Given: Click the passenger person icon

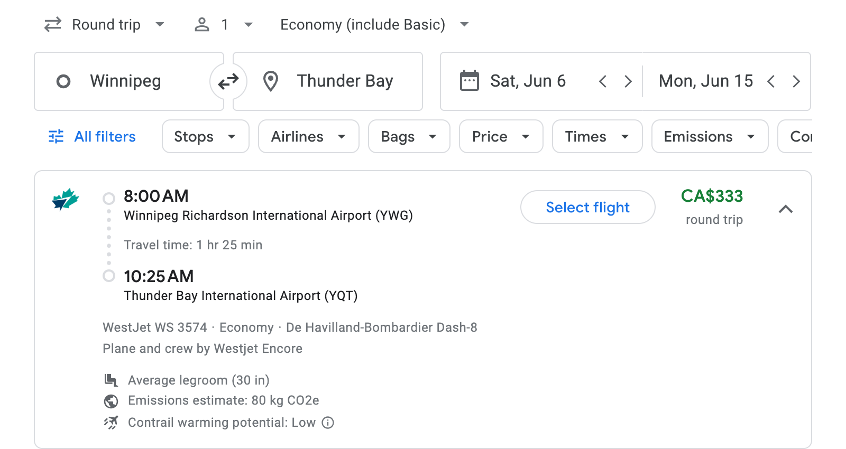Looking at the screenshot, I should [201, 24].
